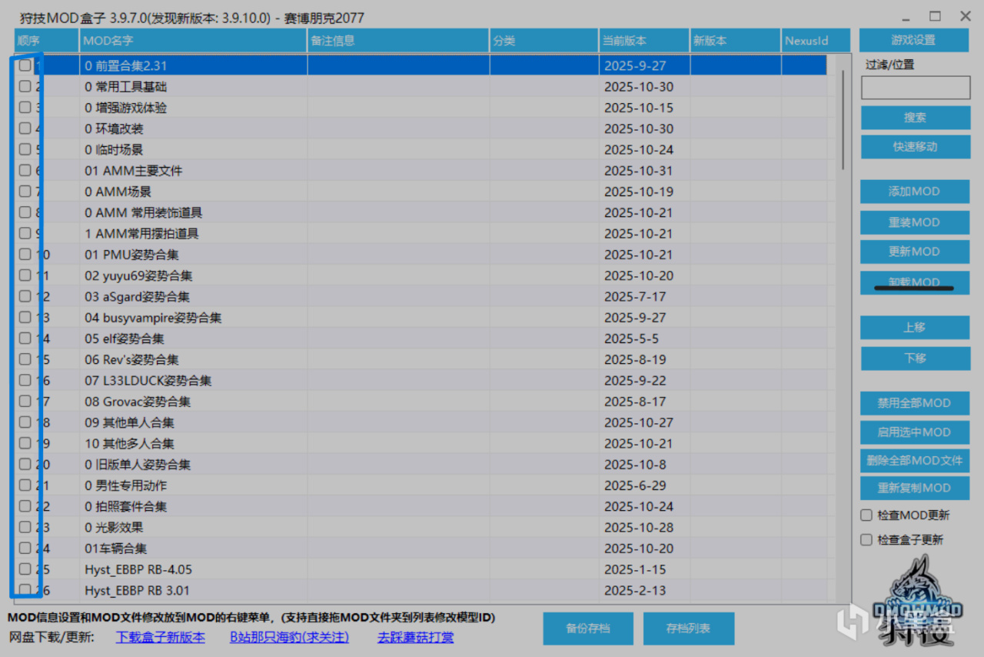Open 游戏设置 game settings
The image size is (984, 657).
913,40
